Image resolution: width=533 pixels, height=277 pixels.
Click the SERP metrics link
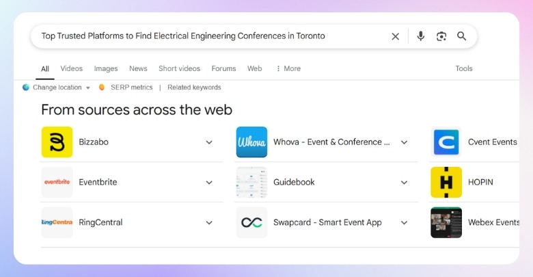132,88
